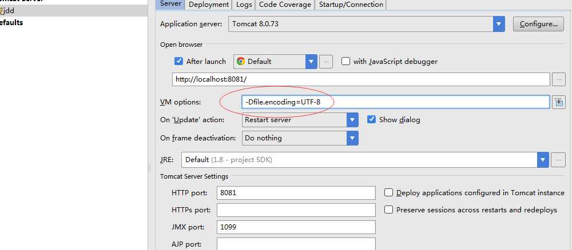Click the Tomcat Server Settings section label
The width and height of the screenshot is (572, 250).
click(194, 176)
